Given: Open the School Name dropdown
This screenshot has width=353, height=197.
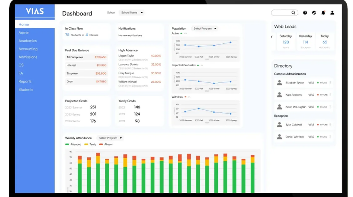Looking at the screenshot, I should click(x=132, y=13).
